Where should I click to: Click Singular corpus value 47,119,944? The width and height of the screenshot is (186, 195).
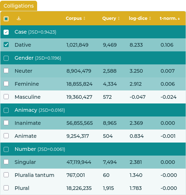(79, 162)
